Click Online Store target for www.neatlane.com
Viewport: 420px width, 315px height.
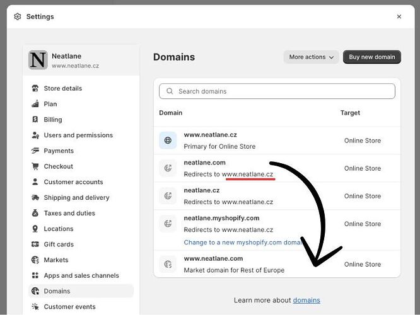click(363, 264)
